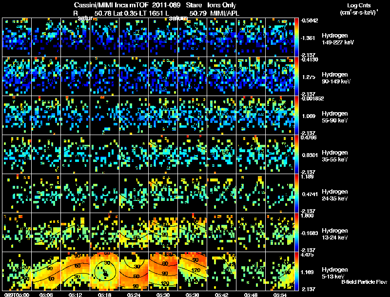Click the '05:30' time axis label
The image size is (390, 297).
point(163,295)
